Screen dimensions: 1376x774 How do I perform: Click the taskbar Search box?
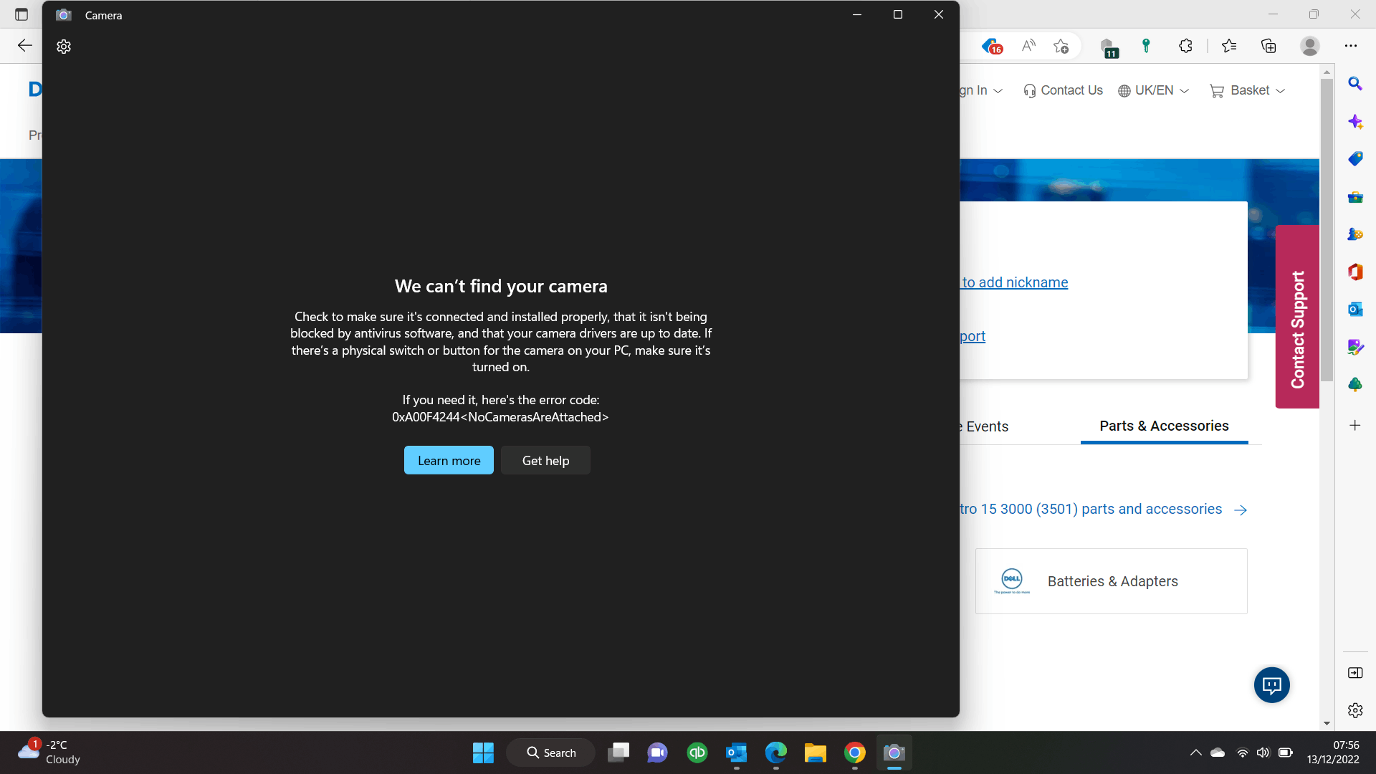(x=551, y=752)
